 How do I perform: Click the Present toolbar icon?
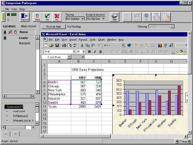click(166, 17)
